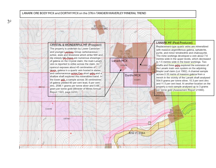Click the DL 2601 SUTTON MC claim label
Screen dimensions: 216x168
(x=99, y=27)
